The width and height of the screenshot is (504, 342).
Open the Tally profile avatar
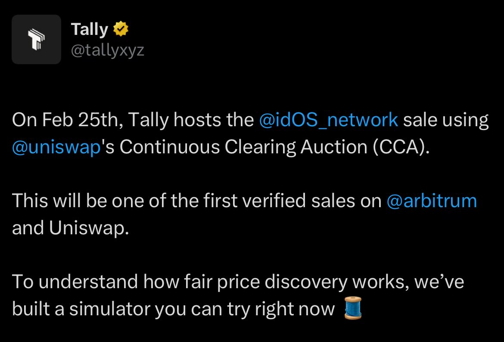pos(36,39)
